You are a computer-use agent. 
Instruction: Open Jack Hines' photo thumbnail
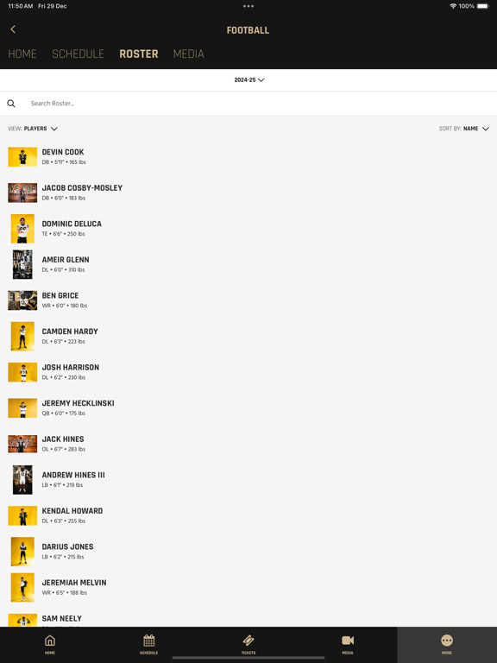(x=22, y=445)
